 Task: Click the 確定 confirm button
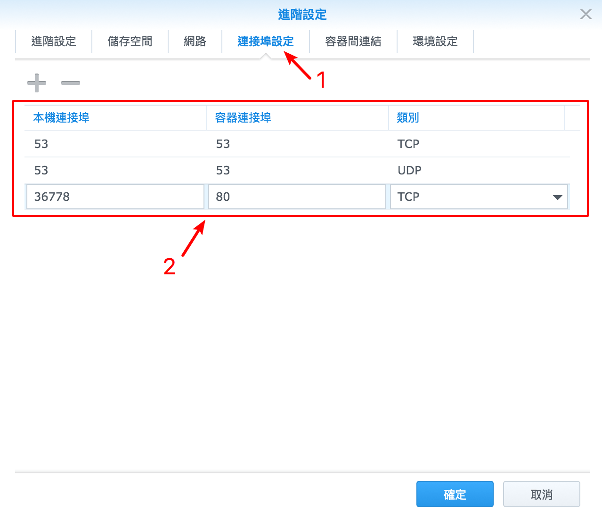click(x=454, y=494)
